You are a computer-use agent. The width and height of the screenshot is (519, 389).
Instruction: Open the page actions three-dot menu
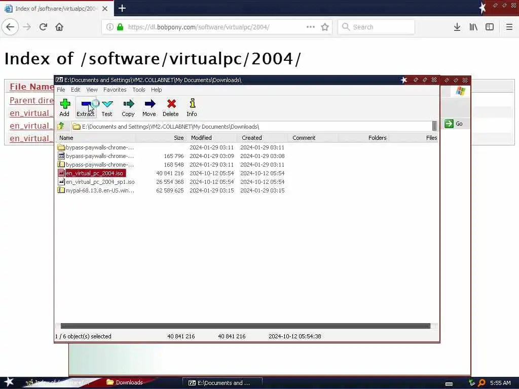tap(311, 27)
